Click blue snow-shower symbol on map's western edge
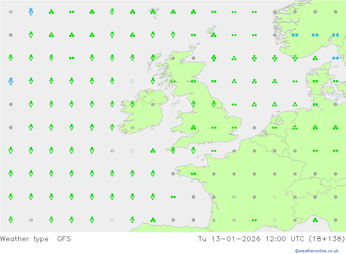The image size is (346, 254). [11, 81]
